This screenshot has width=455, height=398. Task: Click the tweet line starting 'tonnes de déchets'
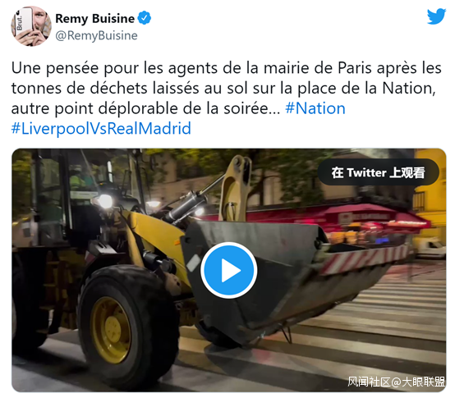223,88
